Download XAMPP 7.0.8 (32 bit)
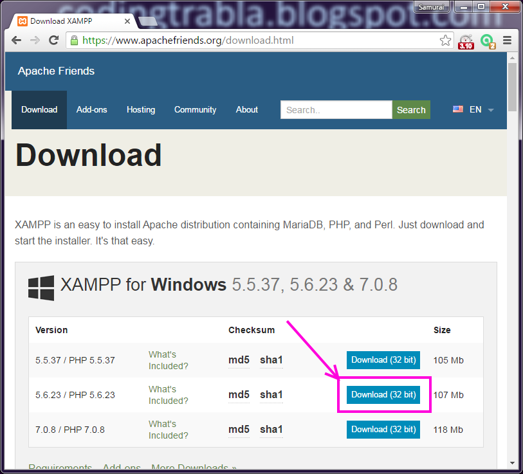 pyautogui.click(x=383, y=430)
